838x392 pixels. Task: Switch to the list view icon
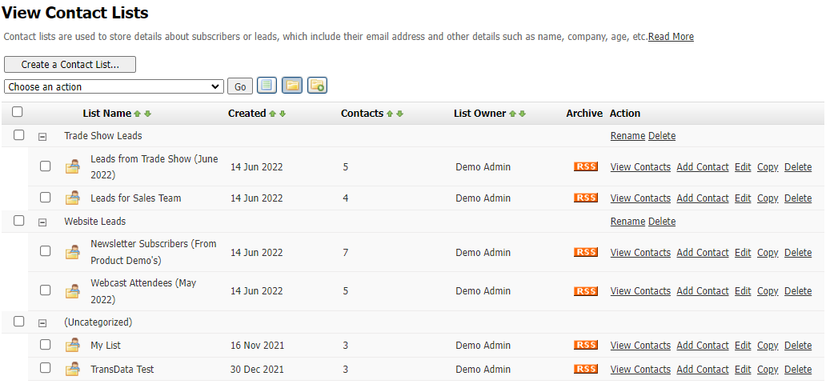pyautogui.click(x=267, y=86)
